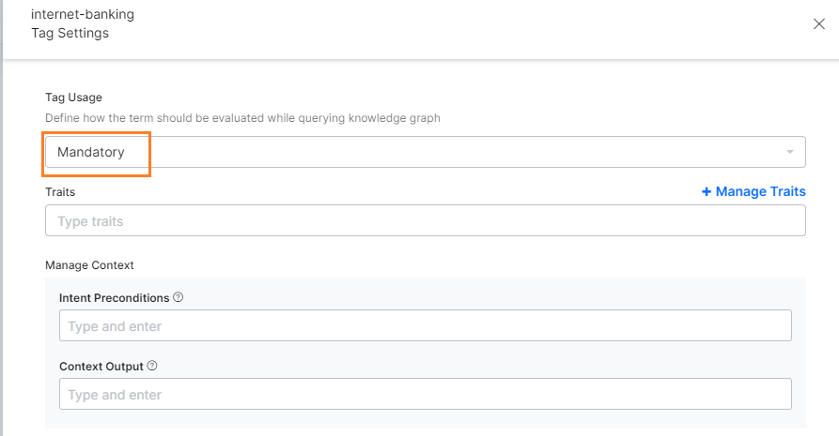Click the Tag Usage description text
The width and height of the screenshot is (839, 436).
242,118
